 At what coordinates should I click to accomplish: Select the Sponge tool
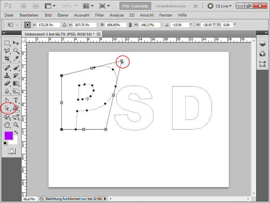[x=16, y=91]
